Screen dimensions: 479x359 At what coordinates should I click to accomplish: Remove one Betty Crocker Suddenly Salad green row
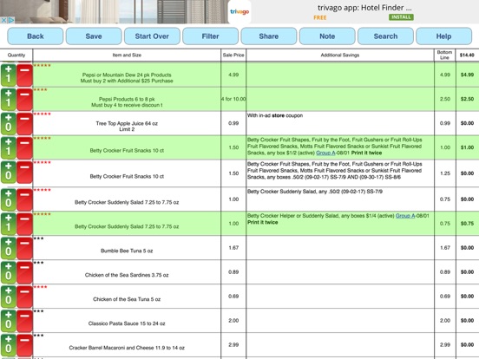click(x=24, y=224)
